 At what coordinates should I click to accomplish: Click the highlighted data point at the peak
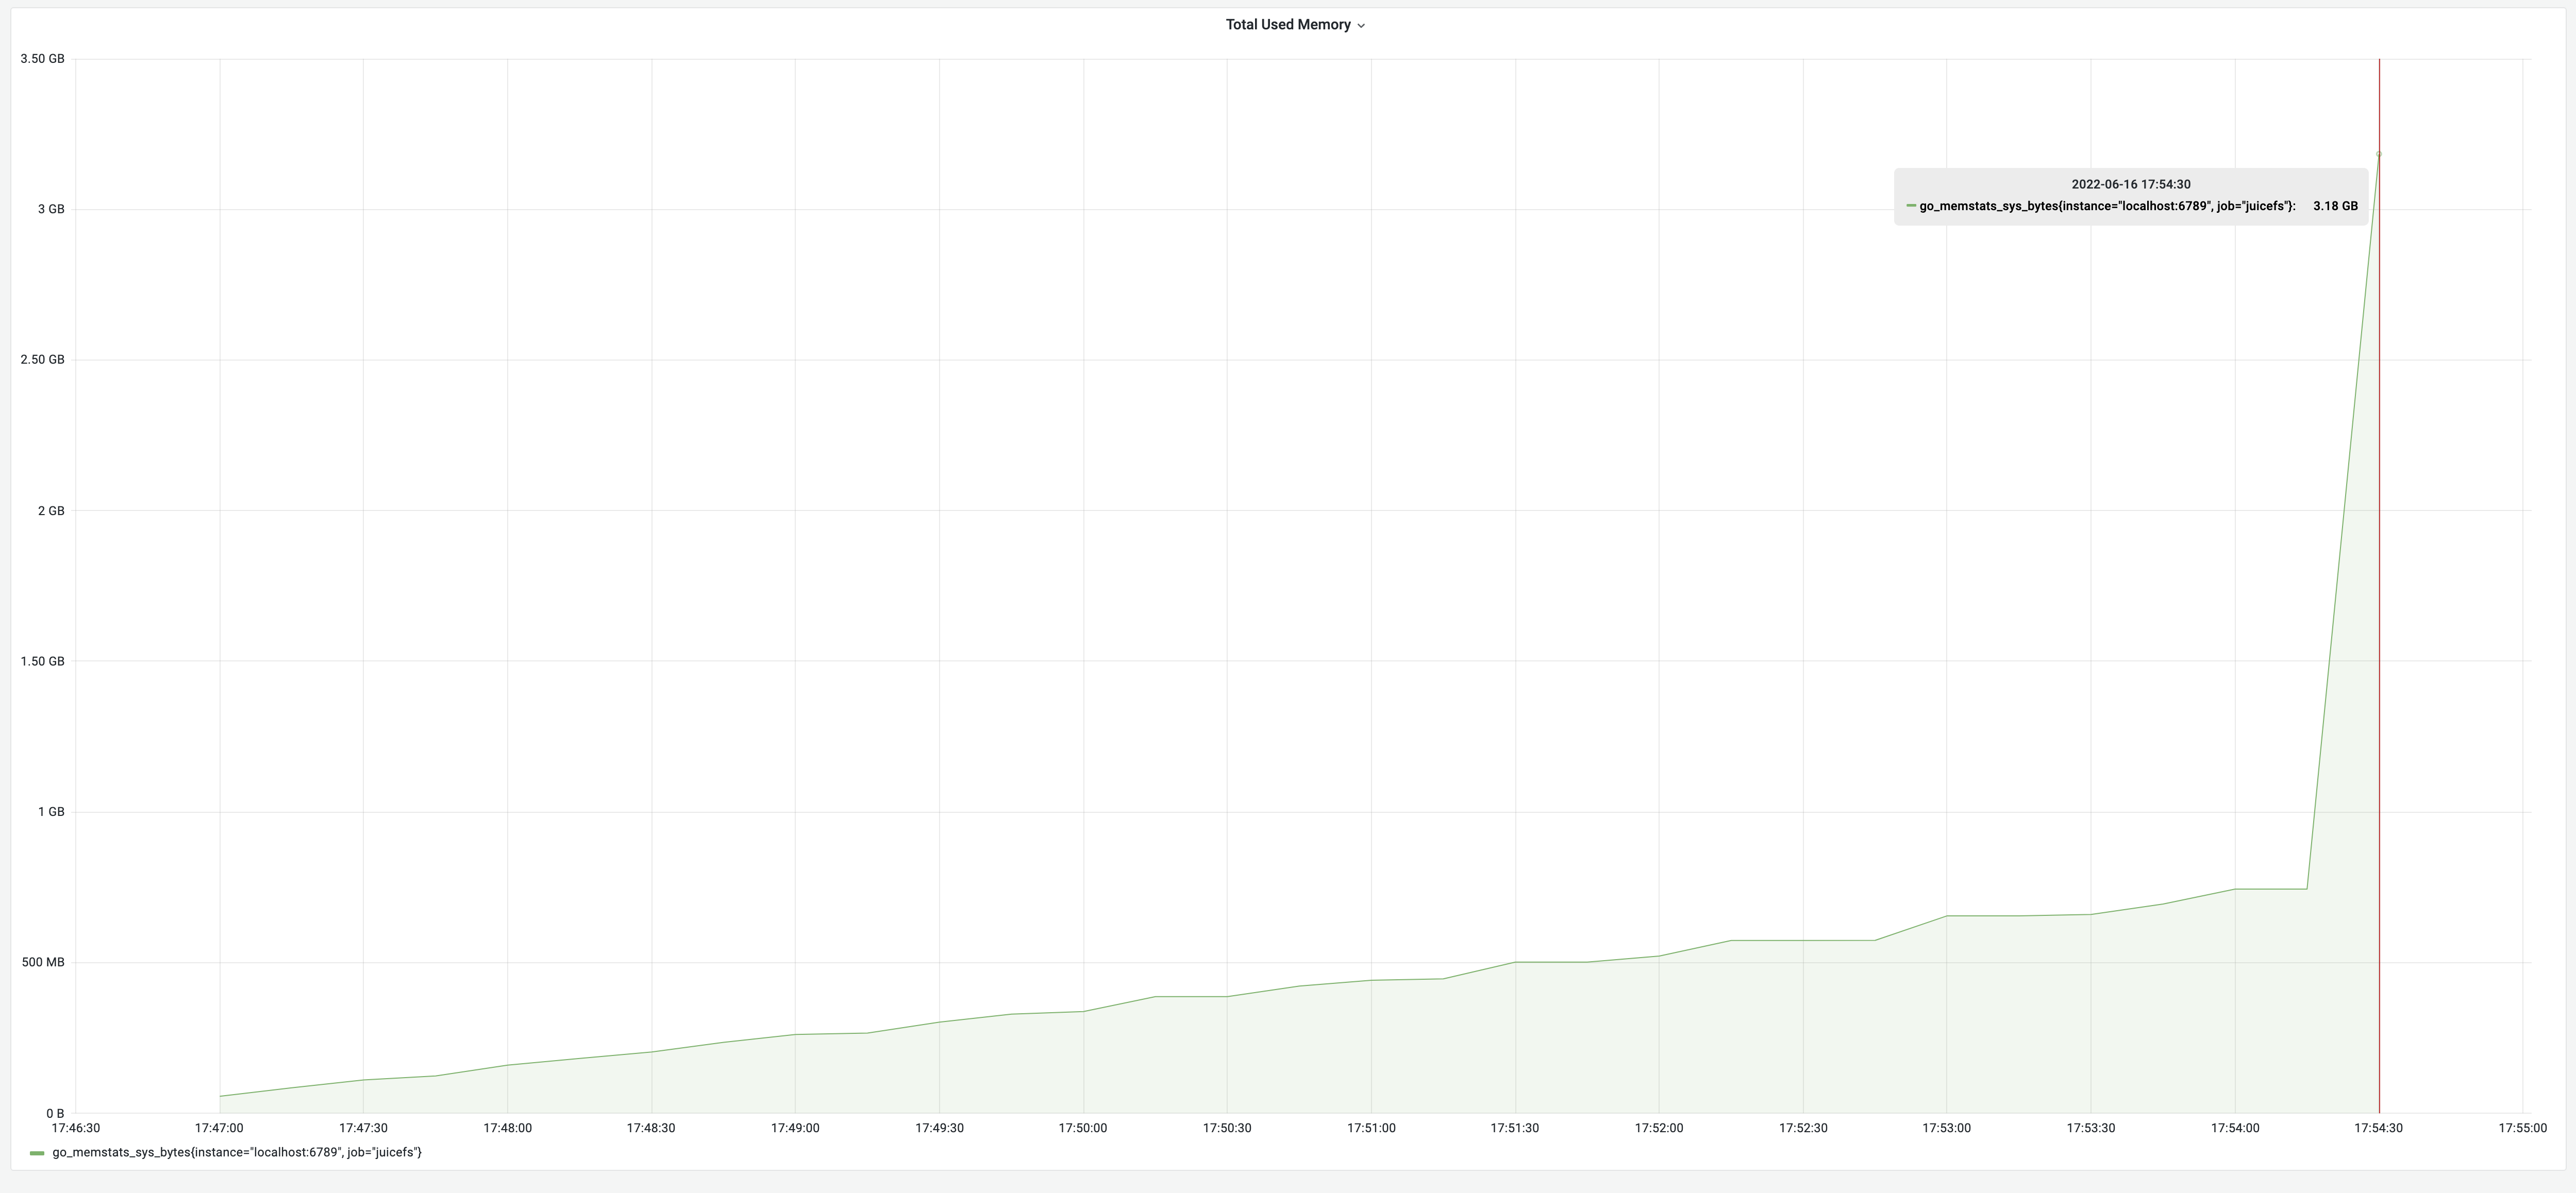point(2378,154)
